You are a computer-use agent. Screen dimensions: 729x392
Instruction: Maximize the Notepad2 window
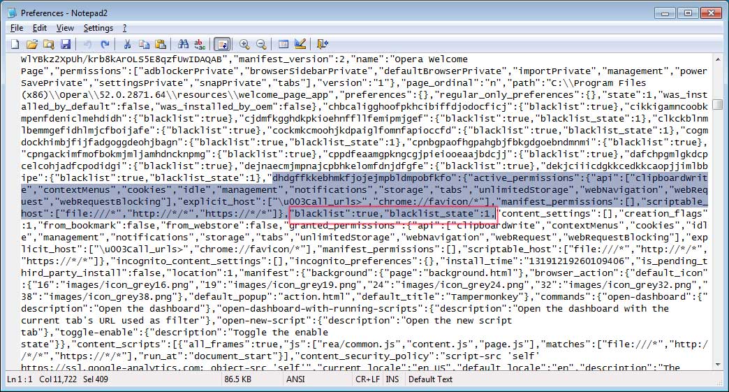[688, 13]
